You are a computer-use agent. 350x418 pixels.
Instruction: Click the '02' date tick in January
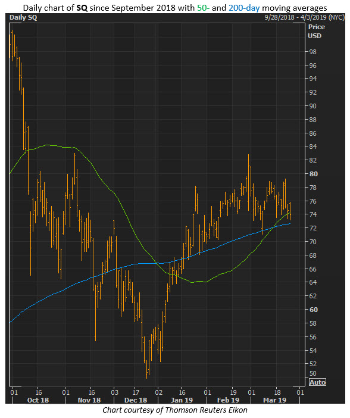pyautogui.click(x=158, y=392)
